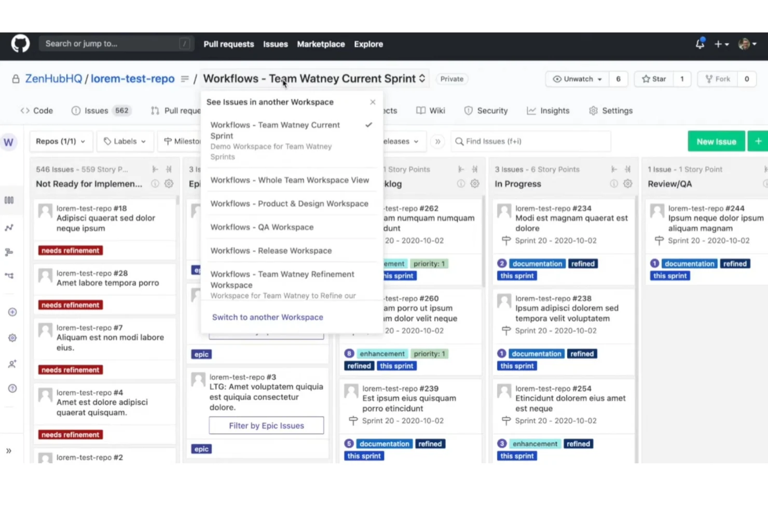Screen dimensions: 768x512
Task: Click needs refinement label on issue #18
Action: (70, 251)
